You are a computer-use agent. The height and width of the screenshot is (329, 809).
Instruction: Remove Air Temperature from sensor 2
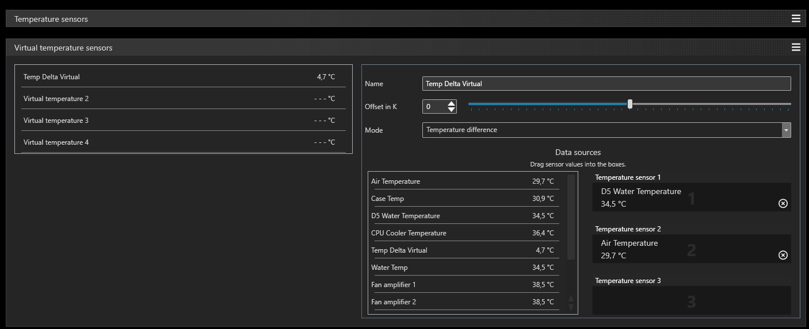pos(783,256)
